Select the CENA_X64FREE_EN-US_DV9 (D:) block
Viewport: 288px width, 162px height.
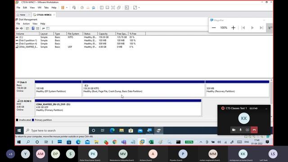(x=118, y=108)
